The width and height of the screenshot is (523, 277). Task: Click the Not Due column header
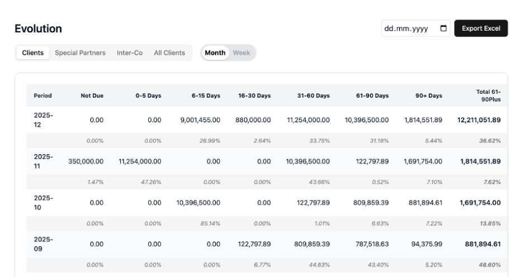coord(92,95)
